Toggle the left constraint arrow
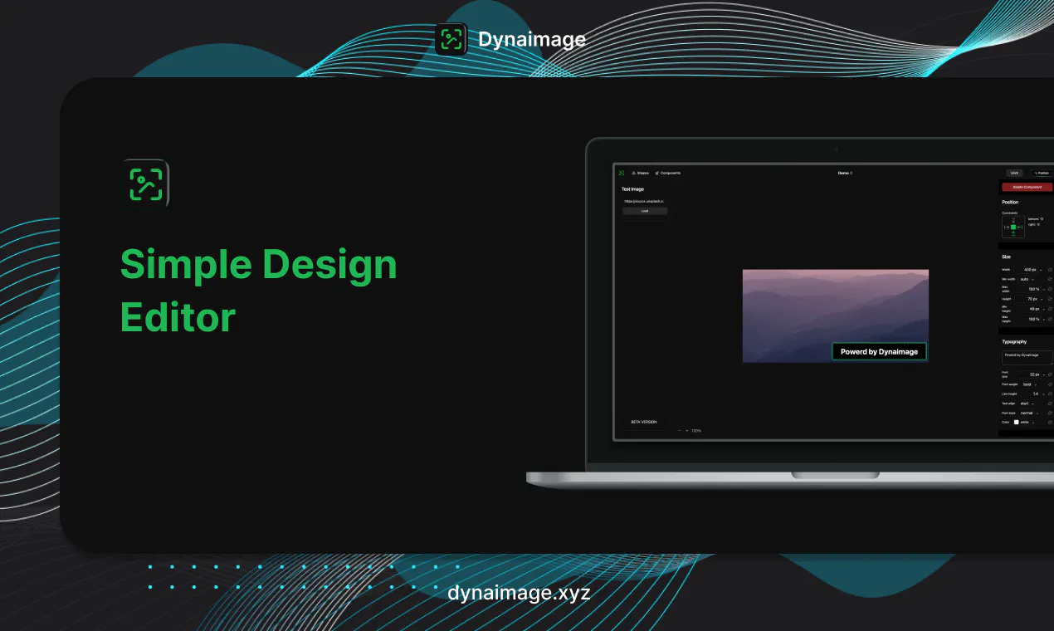The height and width of the screenshot is (631, 1054). (x=1007, y=227)
